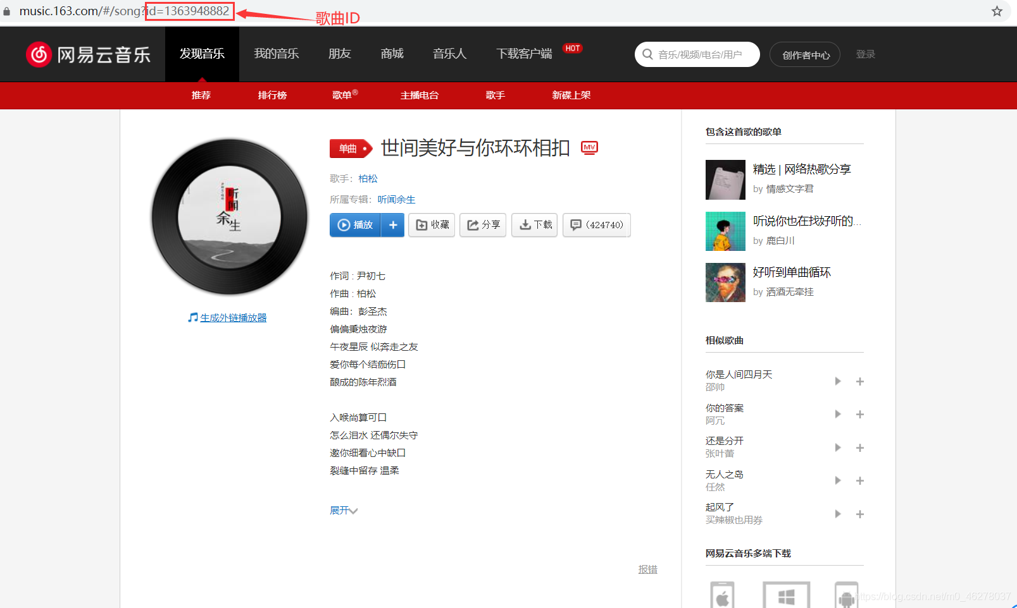Open similar song title 你的答案
The width and height of the screenshot is (1017, 608).
click(x=725, y=408)
